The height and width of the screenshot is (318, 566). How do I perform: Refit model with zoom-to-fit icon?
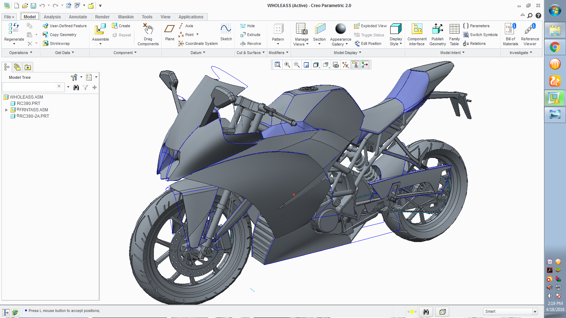pos(278,65)
